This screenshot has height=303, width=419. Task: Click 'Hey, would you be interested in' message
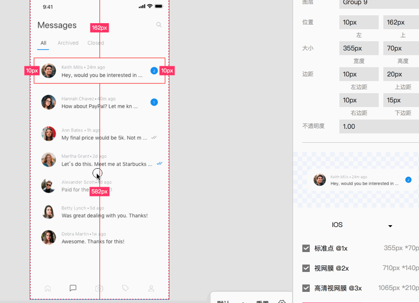click(x=102, y=75)
